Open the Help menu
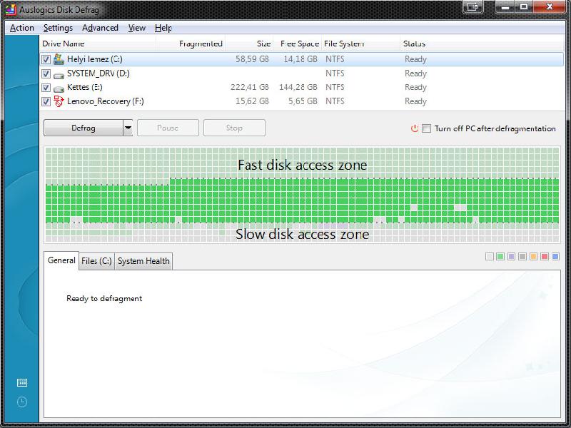The width and height of the screenshot is (571, 428). pyautogui.click(x=163, y=28)
